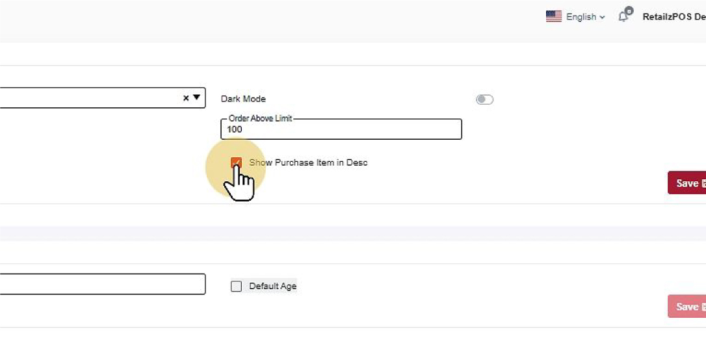Click the chevron beside English
Screen dimensions: 706x347
tap(603, 18)
